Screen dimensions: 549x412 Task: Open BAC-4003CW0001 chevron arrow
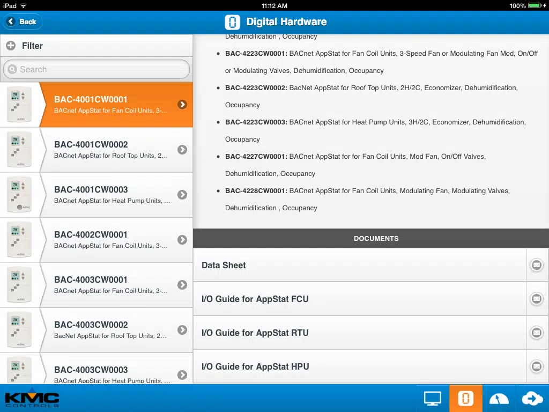[182, 285]
